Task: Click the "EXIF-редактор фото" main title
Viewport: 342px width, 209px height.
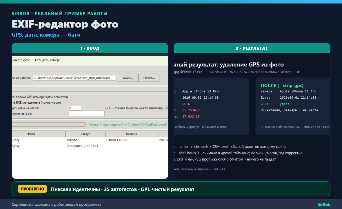Action: (65, 24)
